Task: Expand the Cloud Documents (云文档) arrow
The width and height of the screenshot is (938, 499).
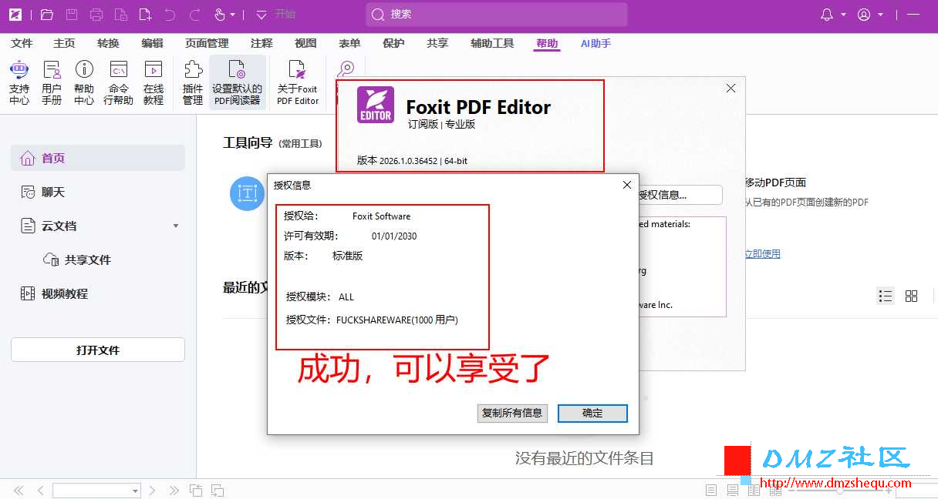Action: 176,226
